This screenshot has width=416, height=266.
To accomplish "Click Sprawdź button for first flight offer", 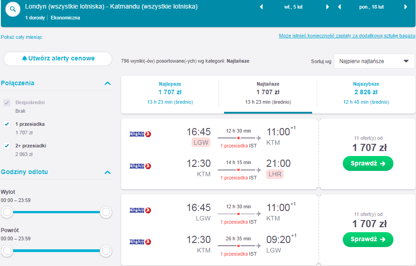I will pyautogui.click(x=368, y=164).
